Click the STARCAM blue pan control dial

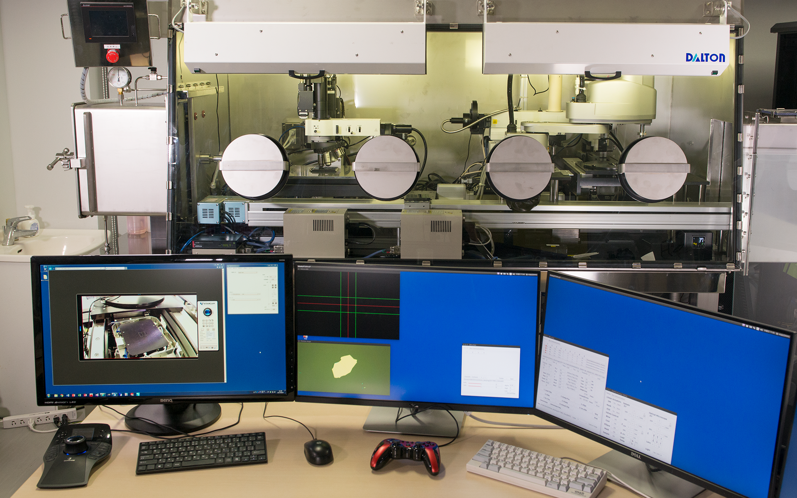click(208, 312)
